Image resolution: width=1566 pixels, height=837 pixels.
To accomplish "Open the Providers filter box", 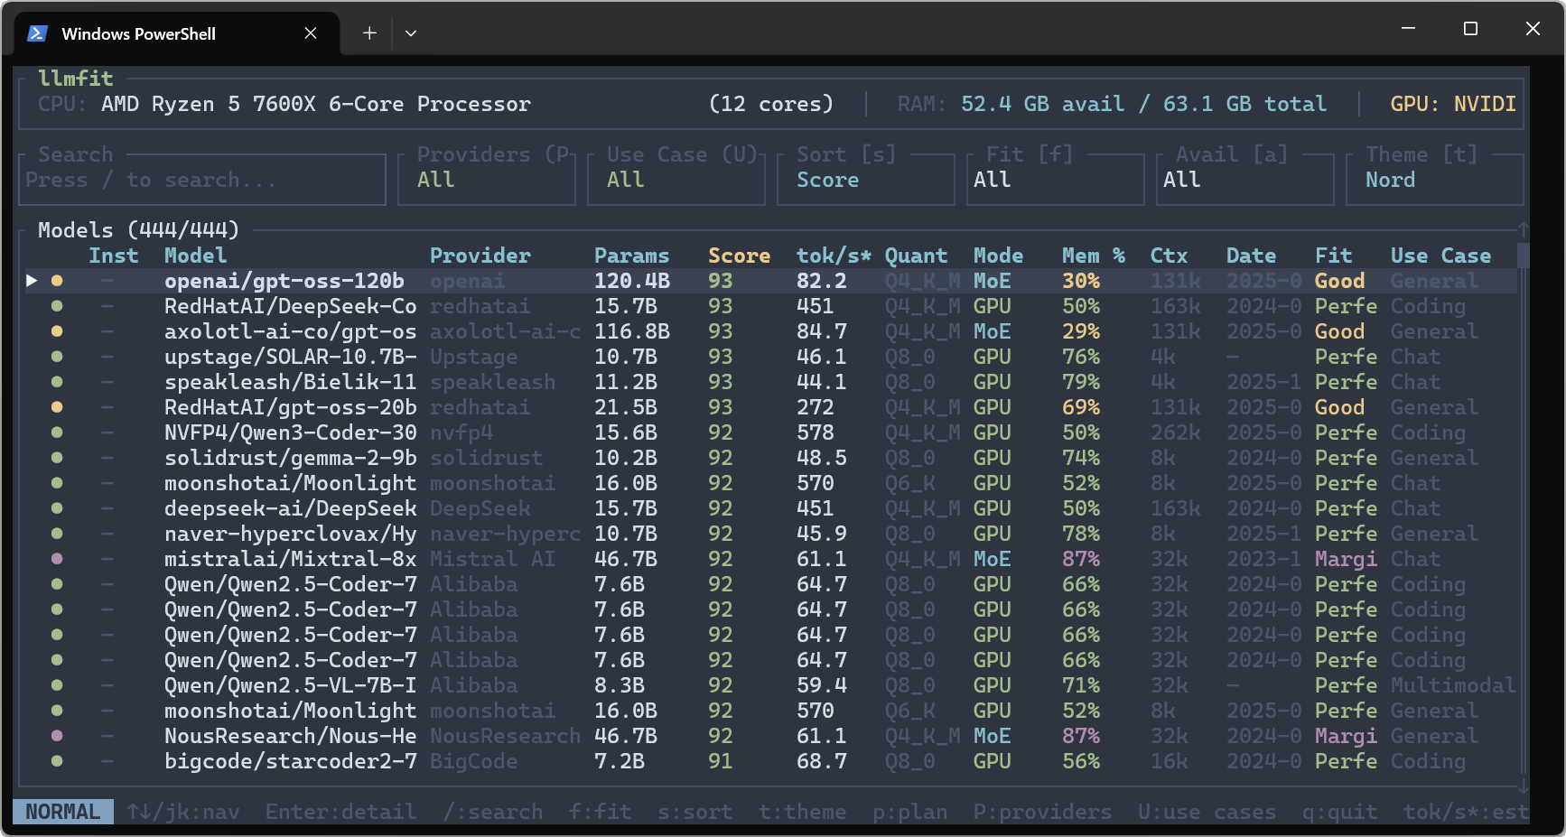I will 486,180.
